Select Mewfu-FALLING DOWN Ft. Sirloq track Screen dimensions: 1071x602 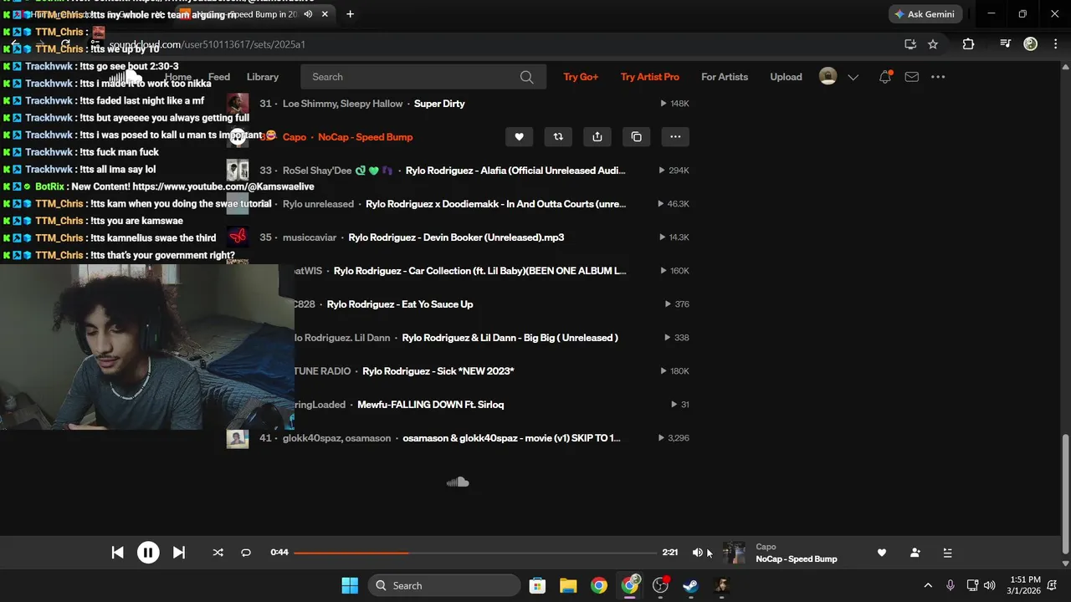tap(430, 405)
